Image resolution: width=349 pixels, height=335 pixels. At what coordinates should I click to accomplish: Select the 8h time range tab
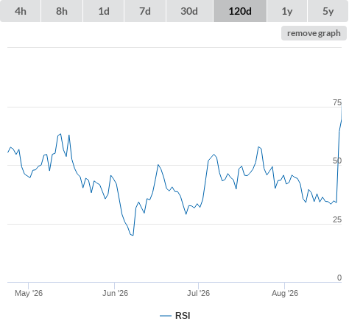pyautogui.click(x=62, y=11)
